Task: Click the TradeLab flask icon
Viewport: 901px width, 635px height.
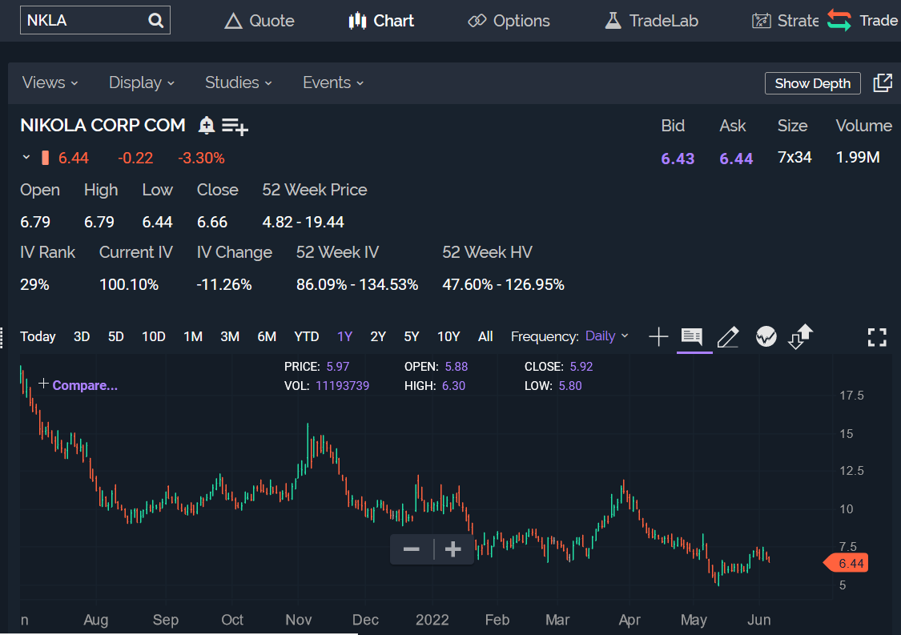Action: 613,21
